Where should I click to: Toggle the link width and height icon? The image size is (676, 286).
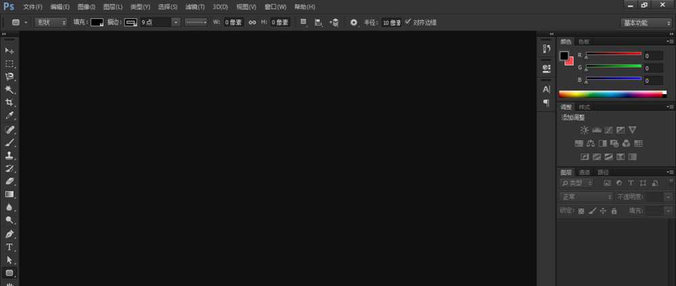coord(252,22)
